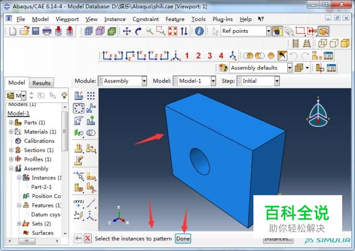Apply custom view 3

(x=210, y=56)
